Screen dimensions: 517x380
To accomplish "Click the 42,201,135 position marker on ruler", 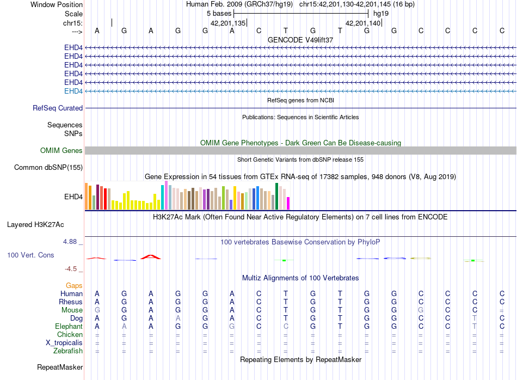I will point(229,23).
